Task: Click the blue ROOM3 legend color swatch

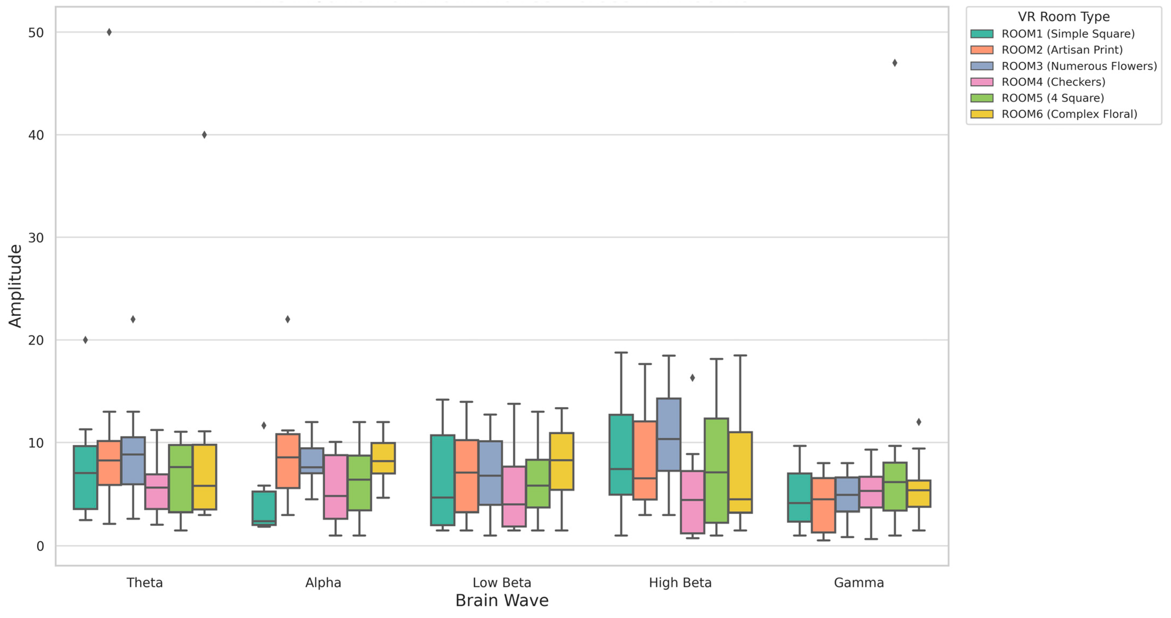Action: [981, 66]
